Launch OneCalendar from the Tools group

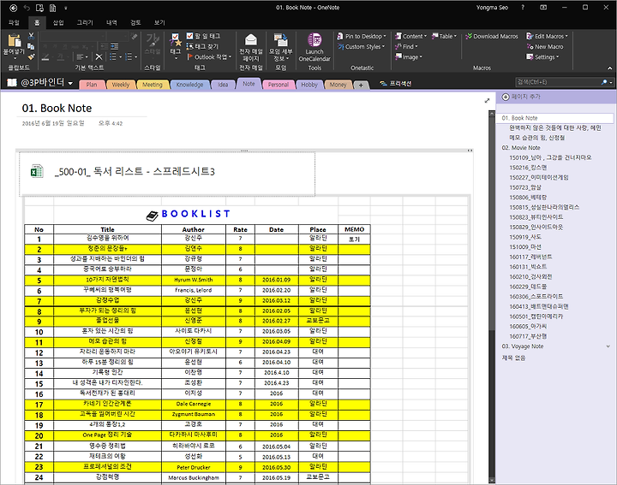click(x=314, y=48)
